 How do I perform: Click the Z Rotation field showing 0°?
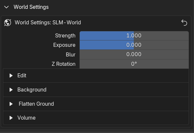(x=134, y=64)
